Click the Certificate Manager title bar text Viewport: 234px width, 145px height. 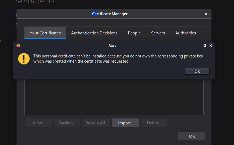tap(110, 14)
